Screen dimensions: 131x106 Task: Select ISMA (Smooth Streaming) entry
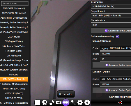(14, 70)
